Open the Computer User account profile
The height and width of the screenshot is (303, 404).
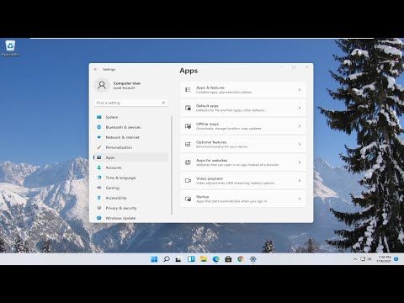pyautogui.click(x=118, y=85)
